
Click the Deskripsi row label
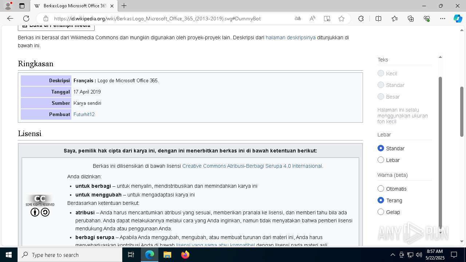46,80
